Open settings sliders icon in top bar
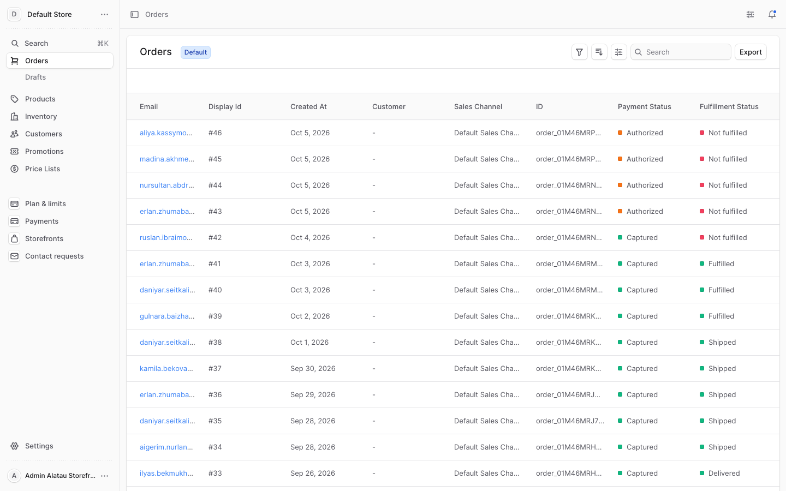786x491 pixels. click(750, 14)
